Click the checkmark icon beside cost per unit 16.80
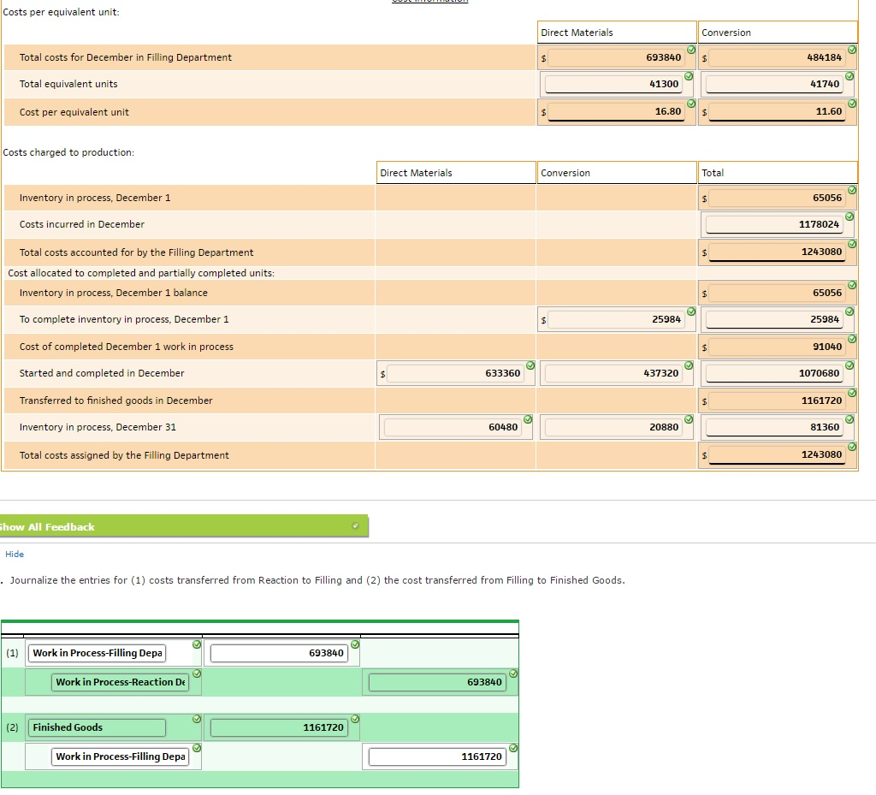This screenshot has width=876, height=795. pos(689,105)
